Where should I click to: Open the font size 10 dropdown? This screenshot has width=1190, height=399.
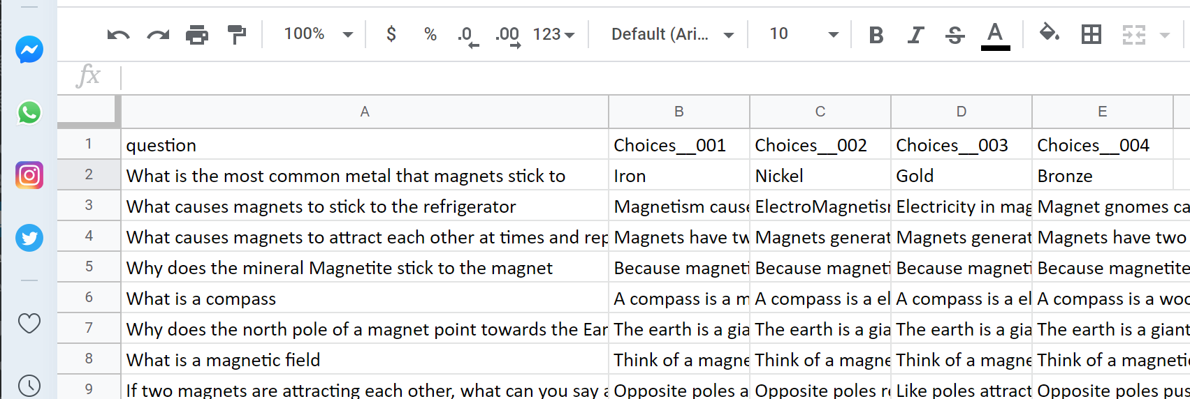click(804, 34)
